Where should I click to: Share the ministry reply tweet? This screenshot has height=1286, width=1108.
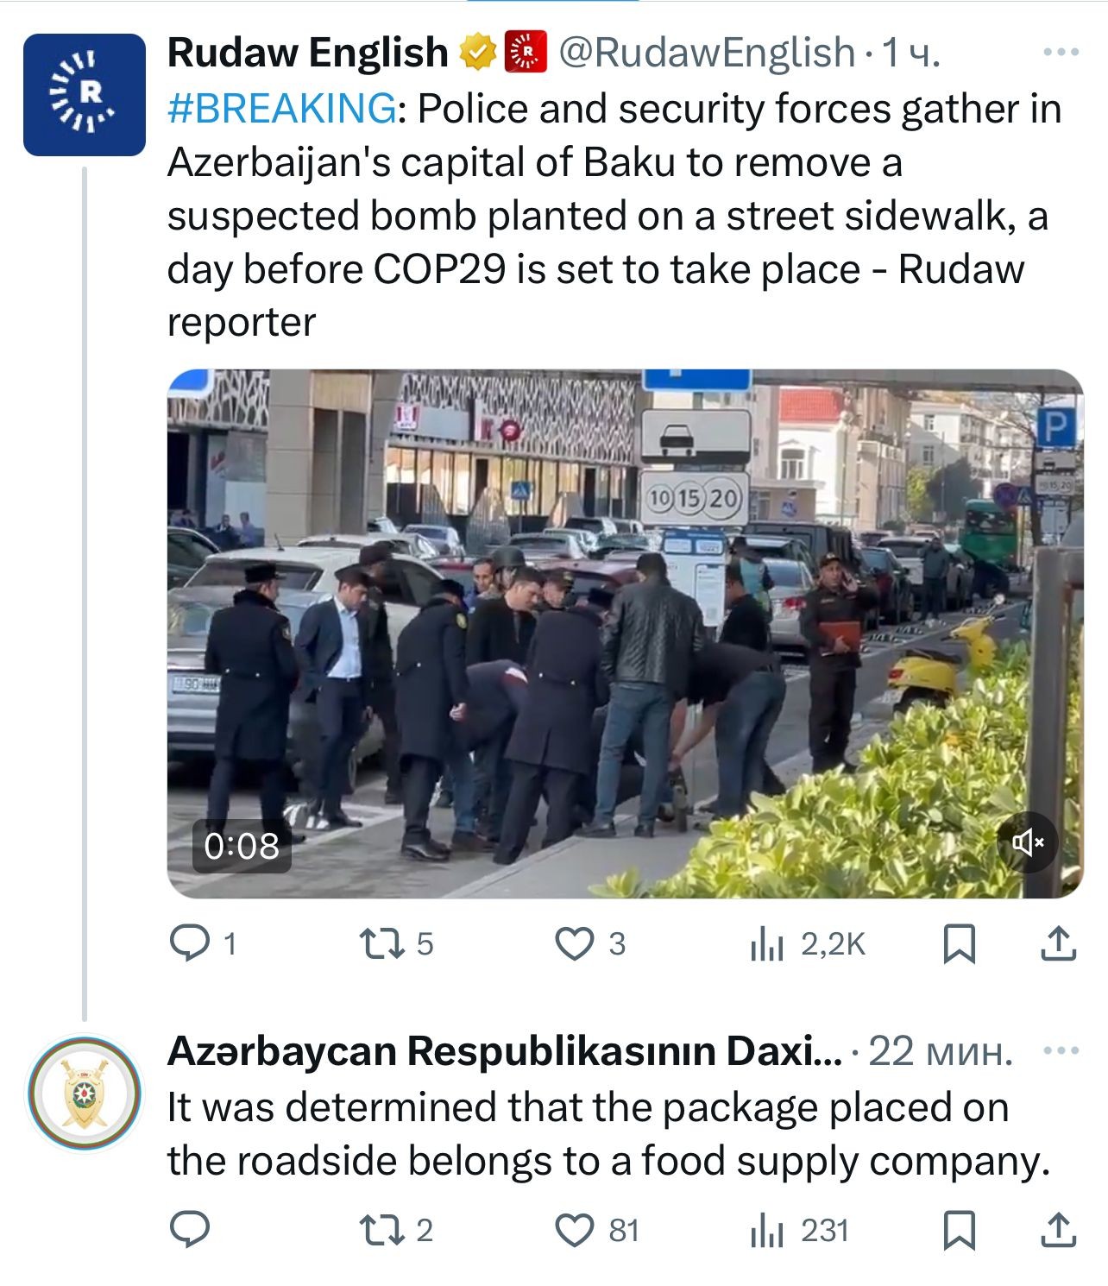coord(1058,1230)
